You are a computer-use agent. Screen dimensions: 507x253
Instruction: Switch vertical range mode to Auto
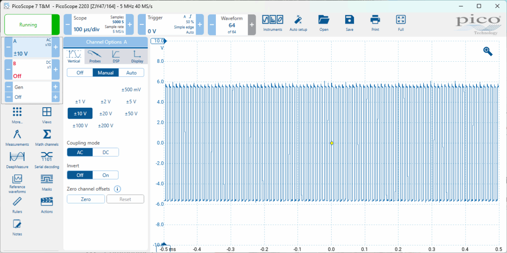coord(131,73)
